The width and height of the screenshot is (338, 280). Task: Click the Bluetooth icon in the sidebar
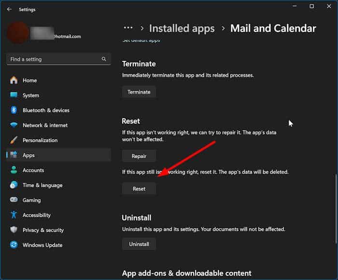click(14, 110)
